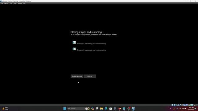Viewport: 198px width, 111px height.
Task: Switch to the running VirtualBox VM taskbar icon
Action: point(133,109)
